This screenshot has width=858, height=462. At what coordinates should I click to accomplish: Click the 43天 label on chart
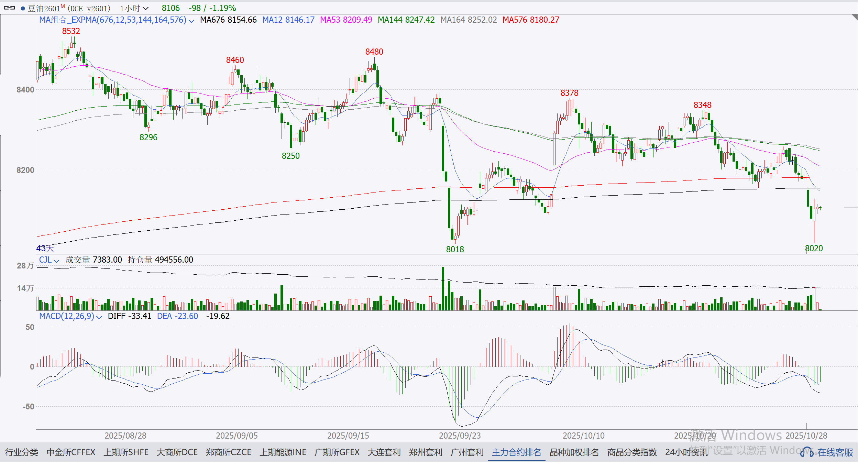[x=45, y=248]
